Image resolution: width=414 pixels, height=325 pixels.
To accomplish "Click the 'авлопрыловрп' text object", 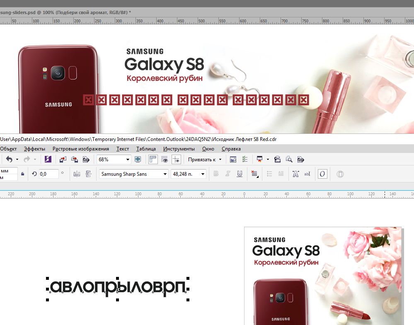I will click(x=118, y=288).
